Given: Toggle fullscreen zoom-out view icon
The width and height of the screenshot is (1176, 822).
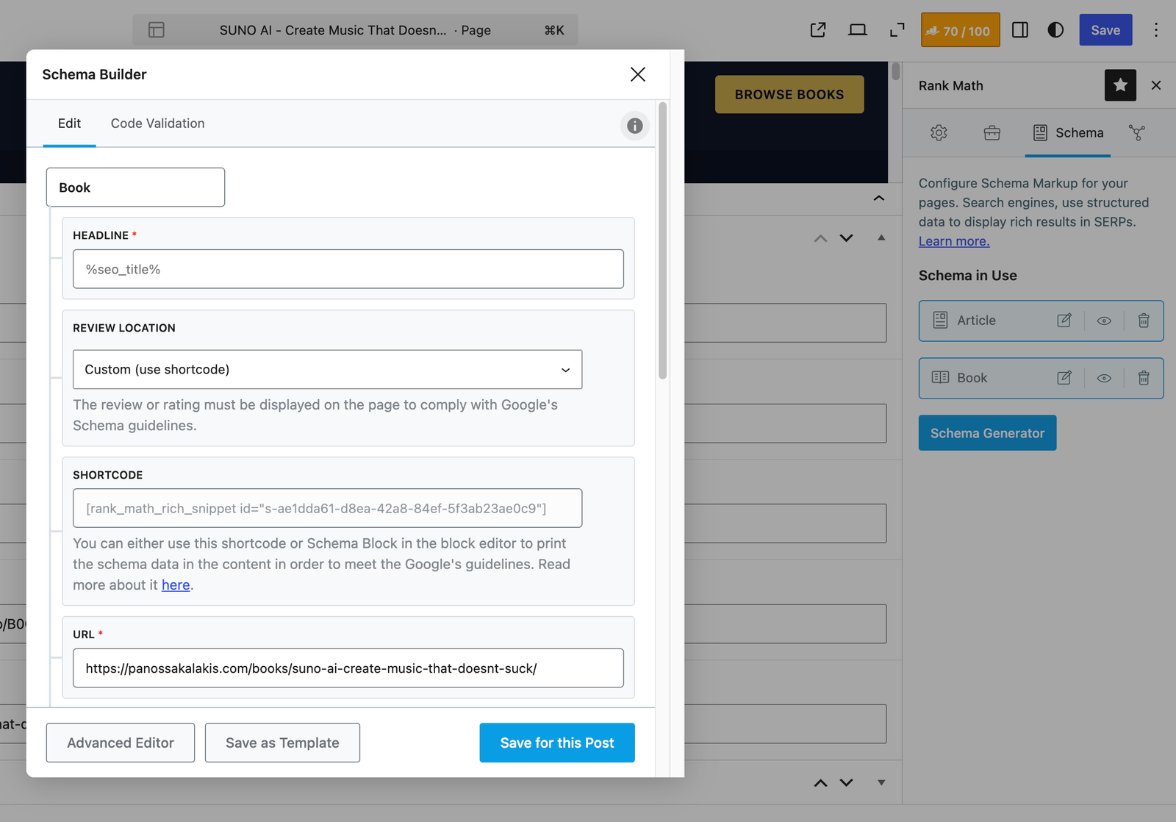Looking at the screenshot, I should (x=897, y=30).
